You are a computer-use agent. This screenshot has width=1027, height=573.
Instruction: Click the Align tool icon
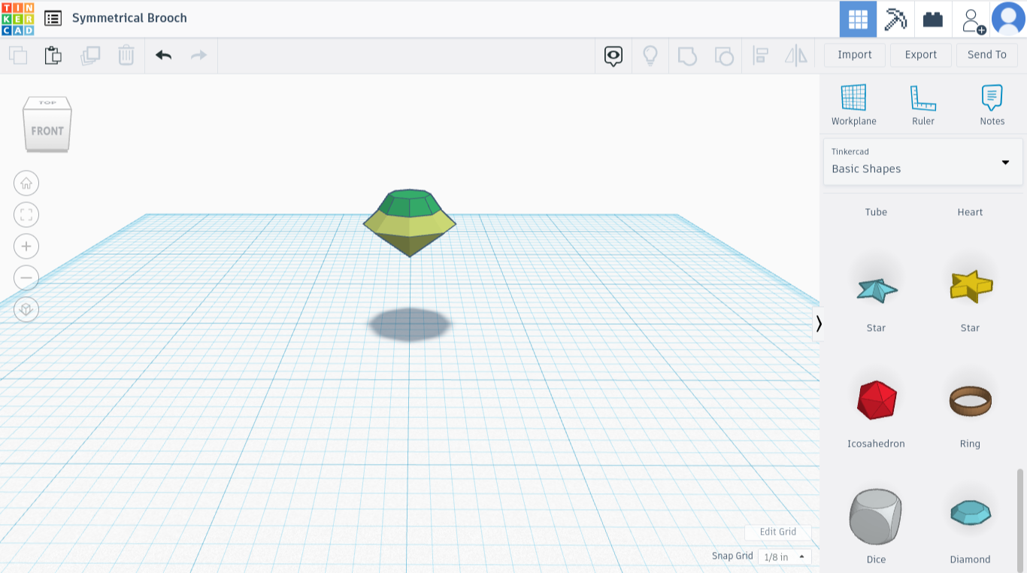(x=760, y=56)
